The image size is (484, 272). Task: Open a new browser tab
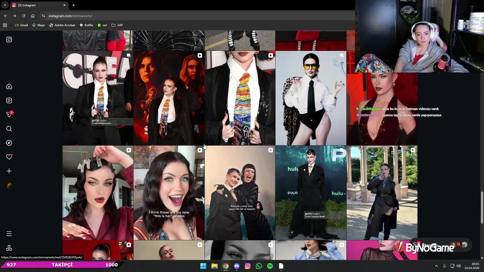(x=73, y=5)
